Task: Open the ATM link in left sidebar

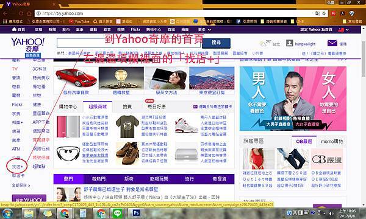Action: click(x=16, y=149)
